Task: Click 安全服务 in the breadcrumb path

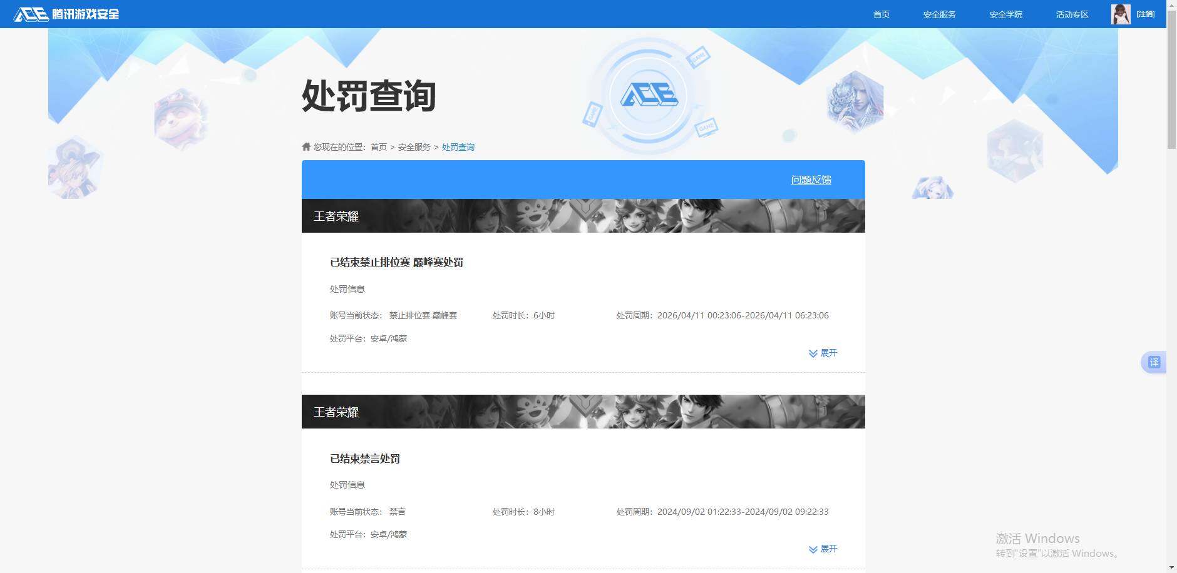Action: point(414,147)
